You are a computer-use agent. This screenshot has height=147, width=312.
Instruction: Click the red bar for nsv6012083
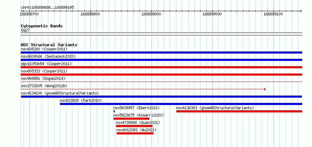135,133
